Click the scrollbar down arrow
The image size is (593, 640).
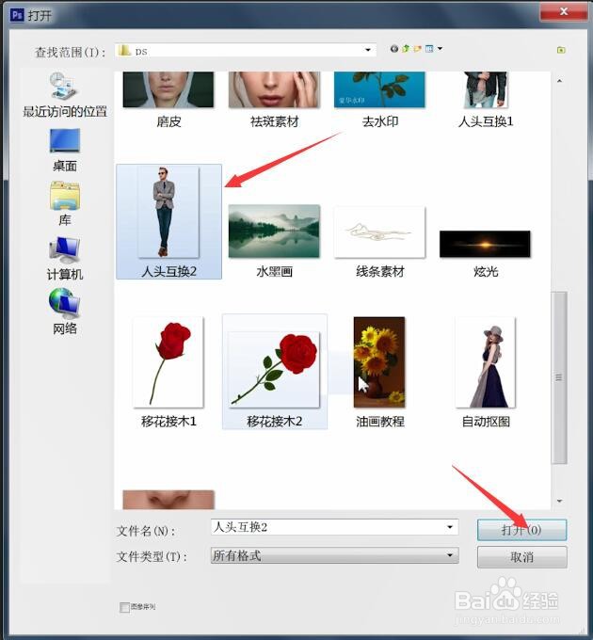coord(559,501)
